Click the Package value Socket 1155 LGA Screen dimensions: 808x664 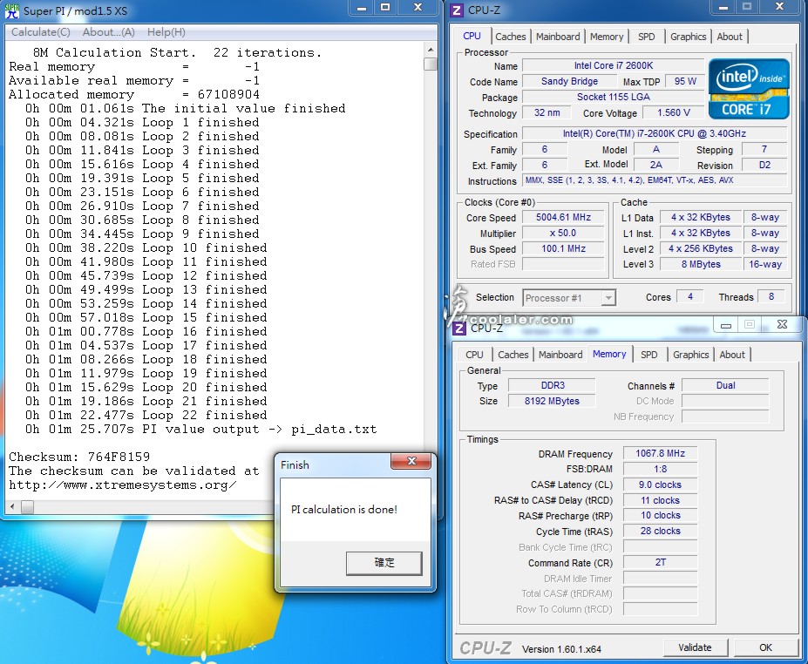click(x=614, y=97)
